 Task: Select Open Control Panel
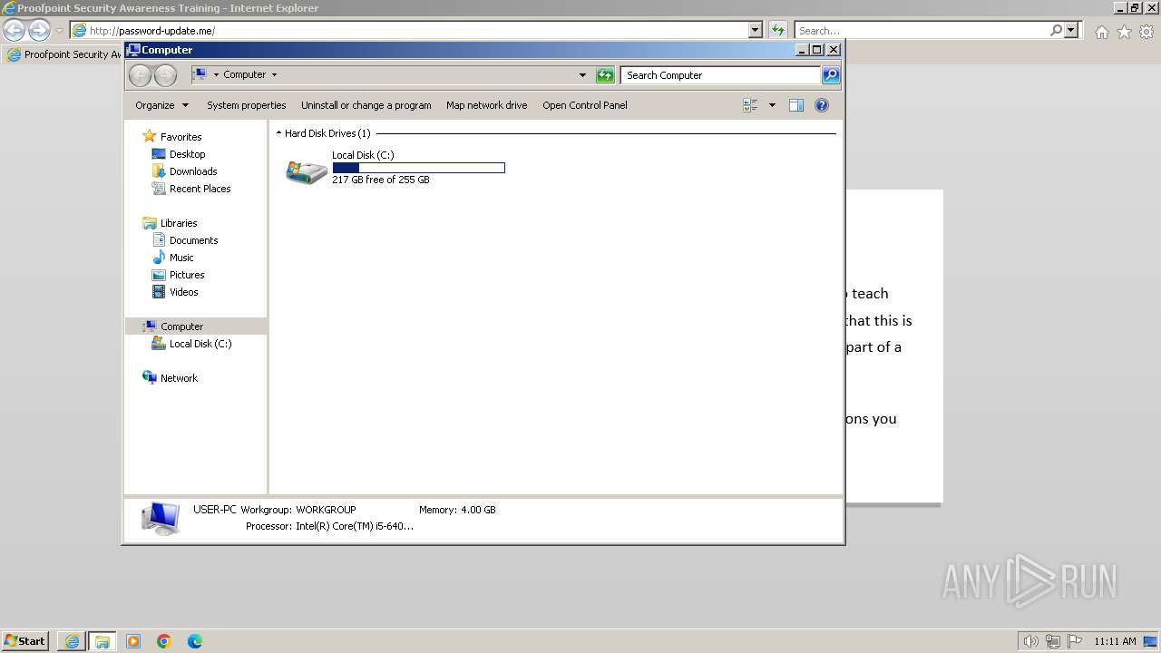point(585,105)
